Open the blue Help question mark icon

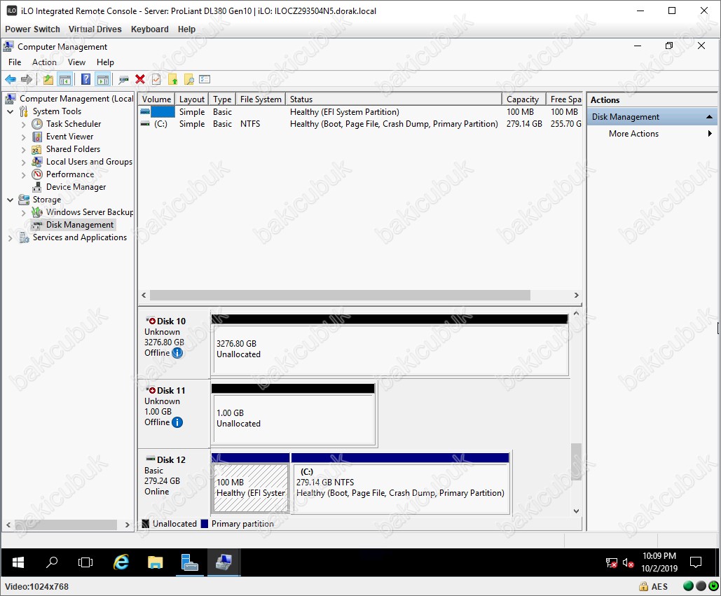click(x=85, y=80)
